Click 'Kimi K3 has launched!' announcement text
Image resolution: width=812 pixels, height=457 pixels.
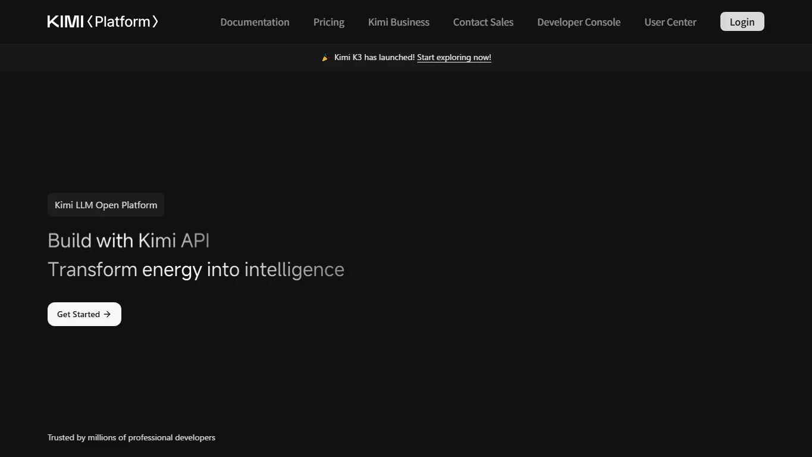click(374, 58)
